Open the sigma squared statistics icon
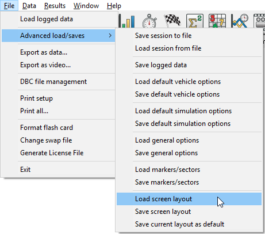Image resolution: width=265 pixels, height=234 pixels. click(x=195, y=21)
